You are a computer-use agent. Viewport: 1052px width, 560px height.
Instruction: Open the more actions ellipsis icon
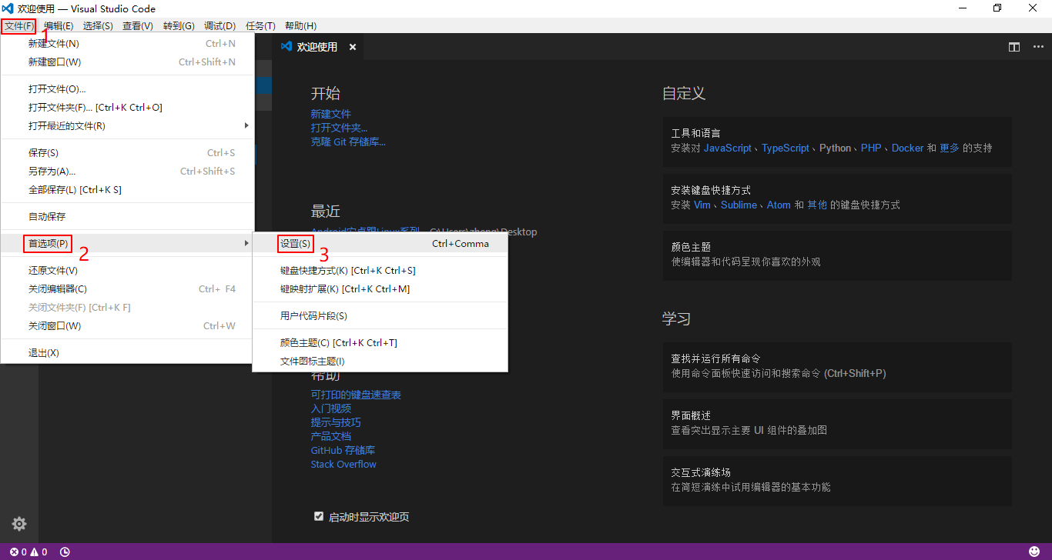[x=1038, y=47]
